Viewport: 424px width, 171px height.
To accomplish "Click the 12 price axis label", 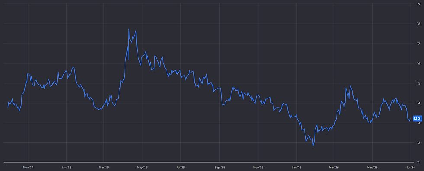I will [419, 142].
